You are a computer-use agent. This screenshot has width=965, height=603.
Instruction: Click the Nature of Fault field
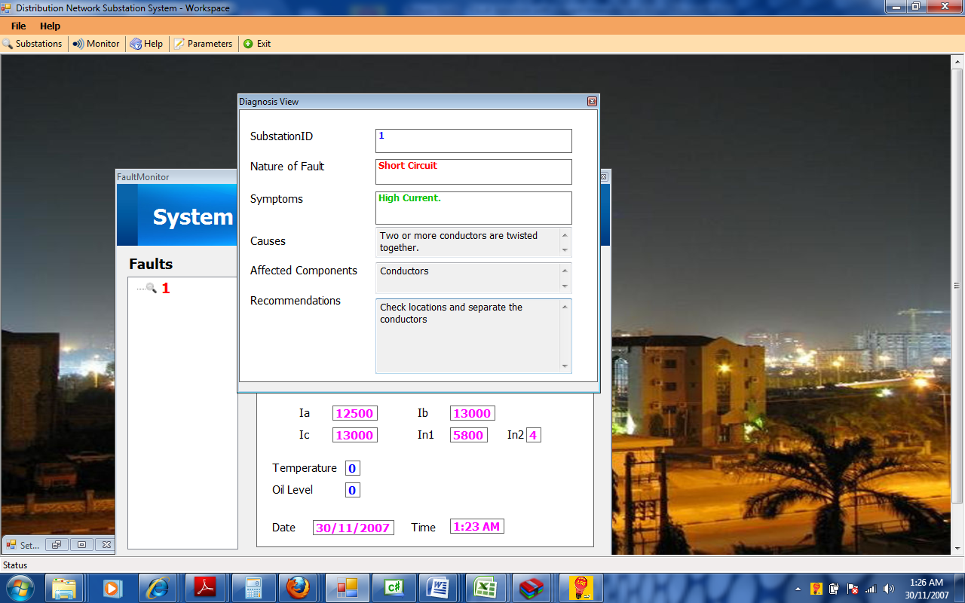click(473, 171)
